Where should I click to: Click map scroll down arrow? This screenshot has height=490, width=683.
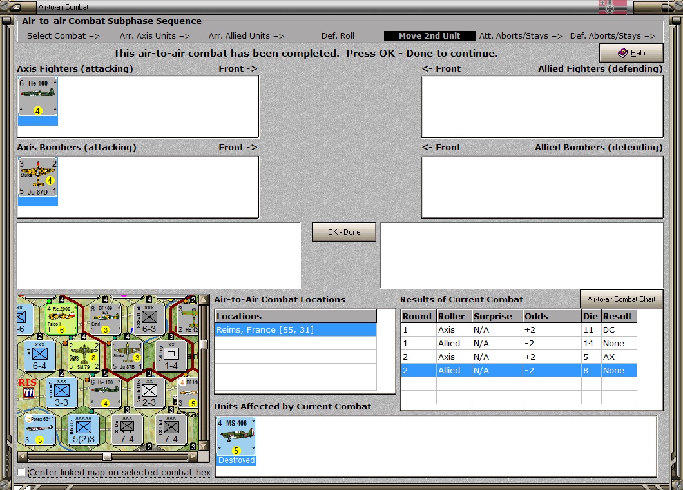click(x=204, y=446)
